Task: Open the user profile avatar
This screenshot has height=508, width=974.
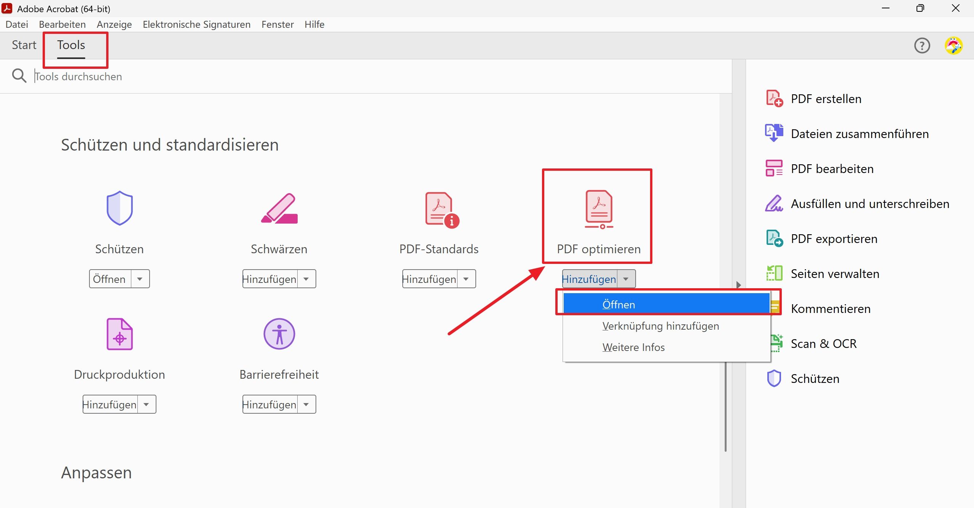Action: click(953, 46)
